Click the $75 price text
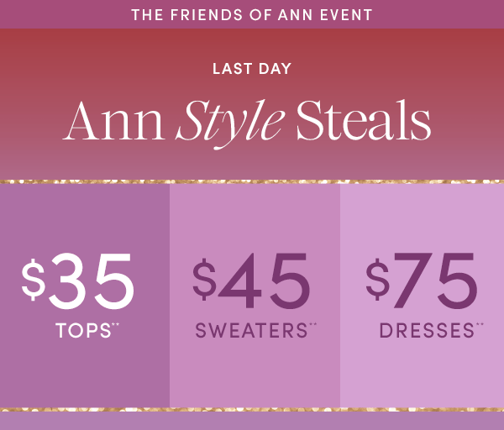This screenshot has height=430, width=504. pyautogui.click(x=422, y=281)
